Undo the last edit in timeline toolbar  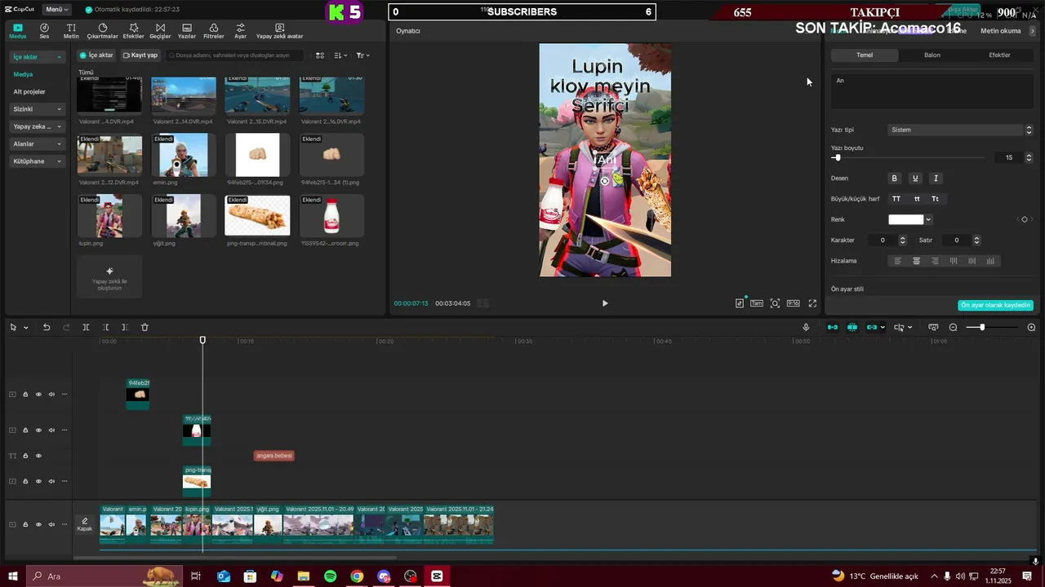(x=47, y=327)
